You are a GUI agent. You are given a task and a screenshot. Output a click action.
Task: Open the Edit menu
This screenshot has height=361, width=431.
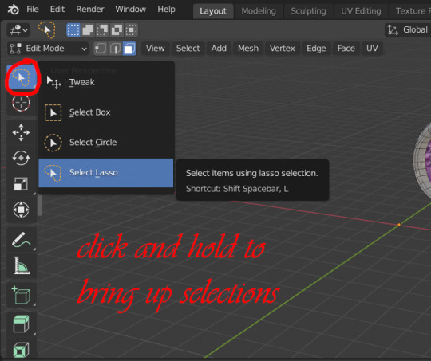[57, 10]
